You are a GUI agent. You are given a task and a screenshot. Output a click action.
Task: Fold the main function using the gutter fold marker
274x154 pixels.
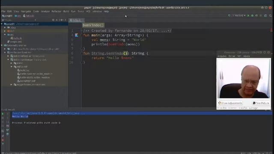click(82, 35)
